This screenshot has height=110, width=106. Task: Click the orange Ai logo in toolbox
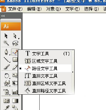[x=11, y=26]
